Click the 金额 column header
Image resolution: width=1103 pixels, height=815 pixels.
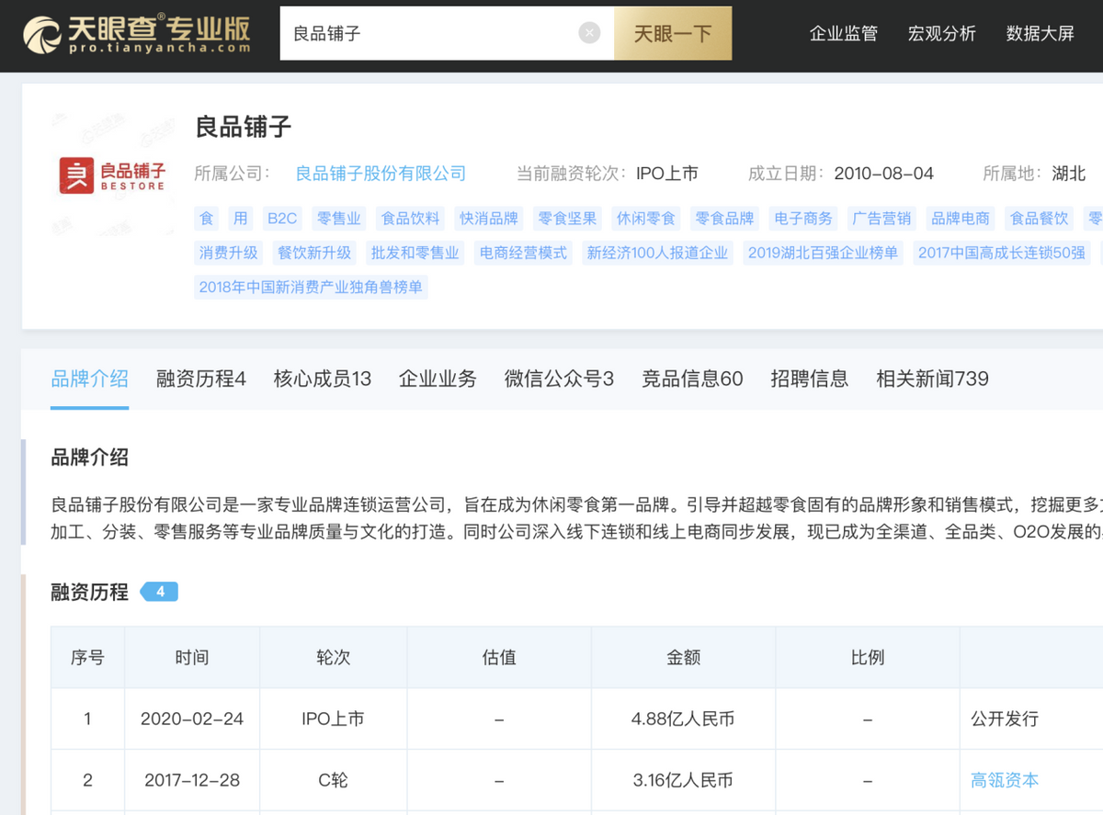pos(683,658)
